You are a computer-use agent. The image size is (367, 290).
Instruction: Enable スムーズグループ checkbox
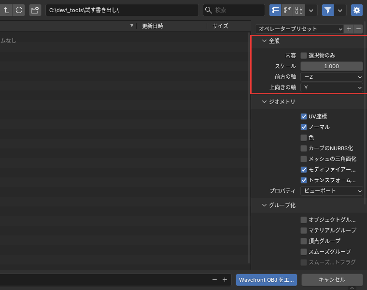click(x=304, y=252)
